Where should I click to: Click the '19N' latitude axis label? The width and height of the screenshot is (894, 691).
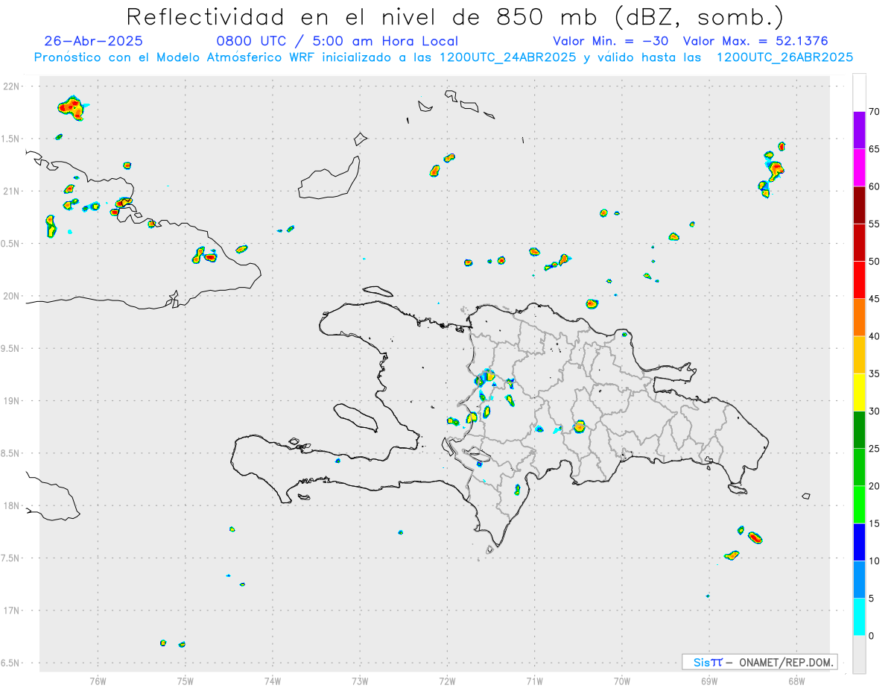[x=13, y=401]
